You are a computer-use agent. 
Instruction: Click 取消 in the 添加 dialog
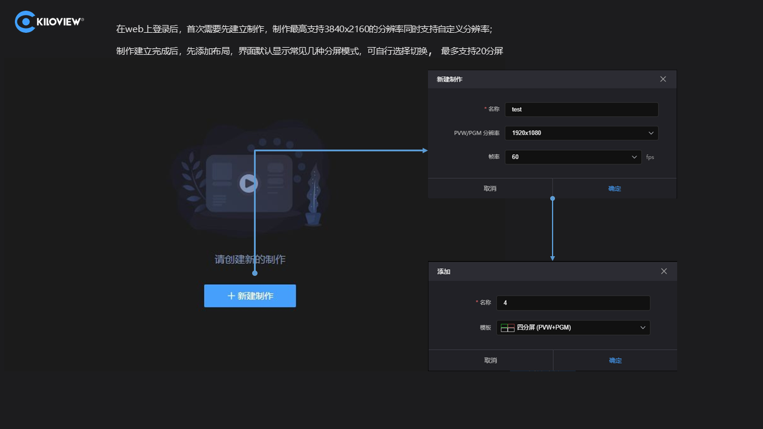tap(491, 360)
